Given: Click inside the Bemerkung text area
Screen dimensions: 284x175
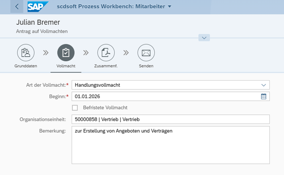Looking at the screenshot, I should [170, 146].
